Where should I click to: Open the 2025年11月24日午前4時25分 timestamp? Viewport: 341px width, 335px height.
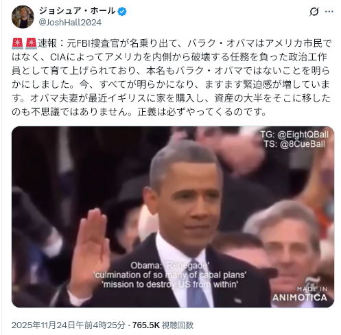(69, 325)
